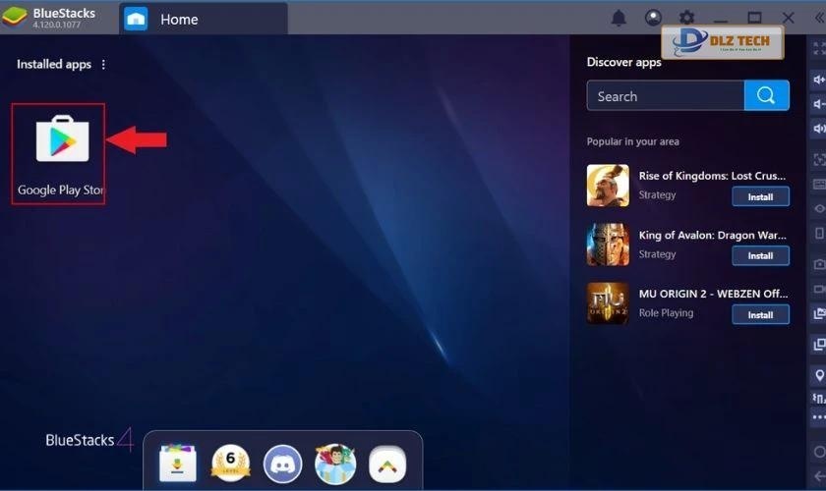
Task: Open the Rise of Kingdoms game thumbnail
Action: click(x=608, y=186)
